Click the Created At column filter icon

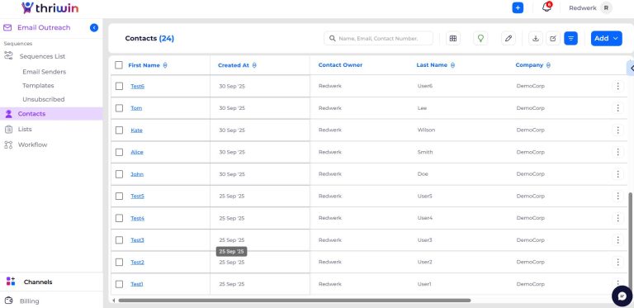(254, 65)
